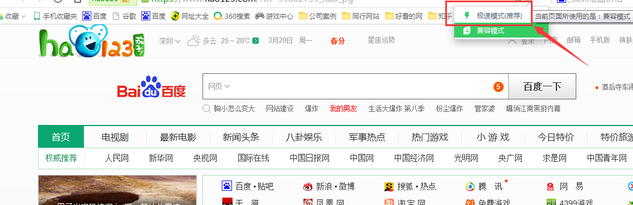The height and width of the screenshot is (205, 633).
Task: Open the 公司案例 bookmark folder
Action: pos(318,16)
